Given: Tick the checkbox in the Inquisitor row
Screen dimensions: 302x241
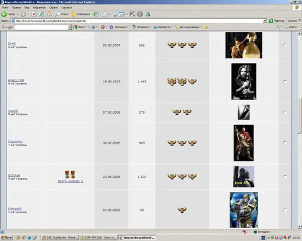Looking at the screenshot, I should [x=285, y=143].
